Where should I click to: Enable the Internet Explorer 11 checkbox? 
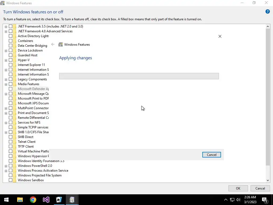[10, 65]
